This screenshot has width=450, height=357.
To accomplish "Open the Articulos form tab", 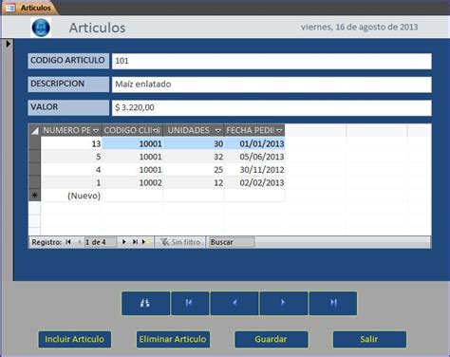I will (30, 8).
